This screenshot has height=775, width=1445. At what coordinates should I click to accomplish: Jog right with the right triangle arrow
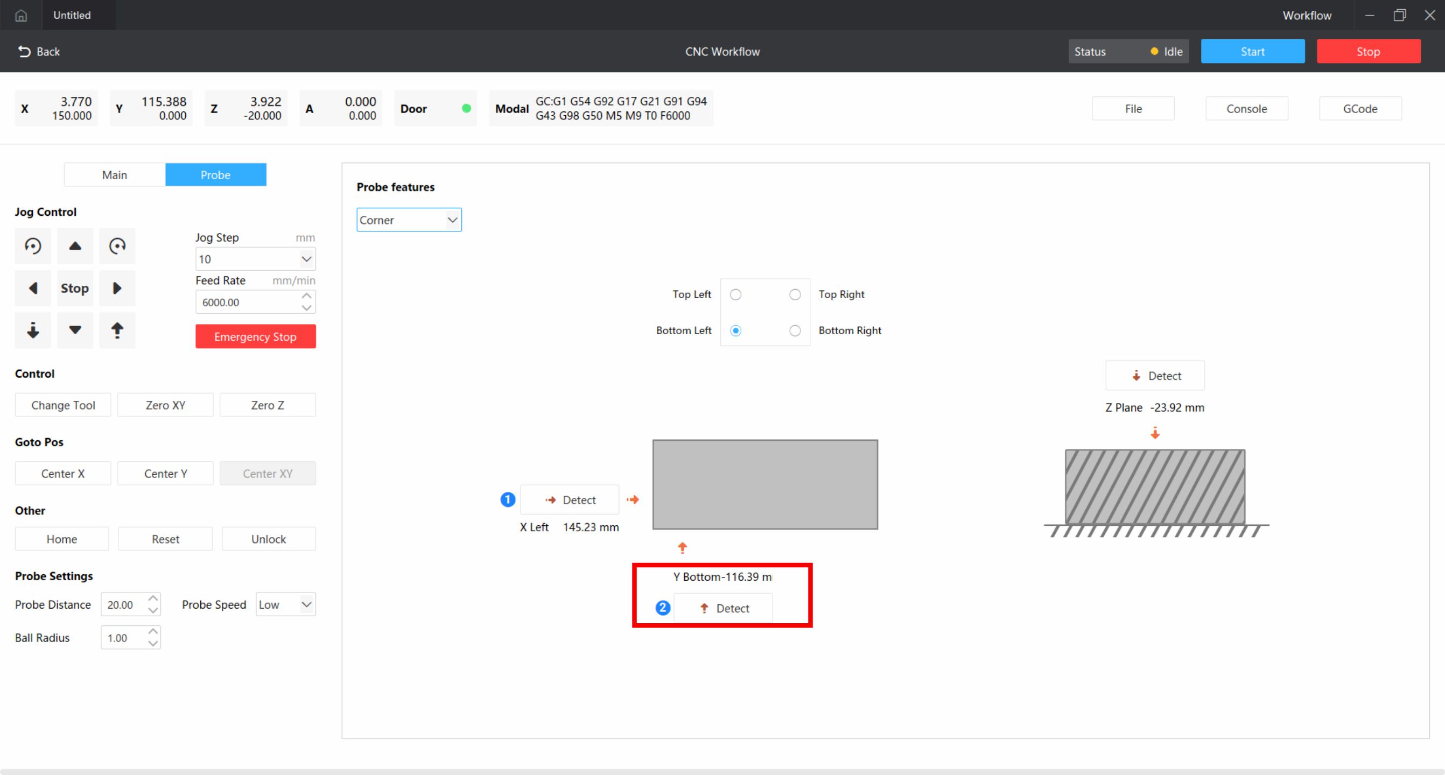click(117, 288)
